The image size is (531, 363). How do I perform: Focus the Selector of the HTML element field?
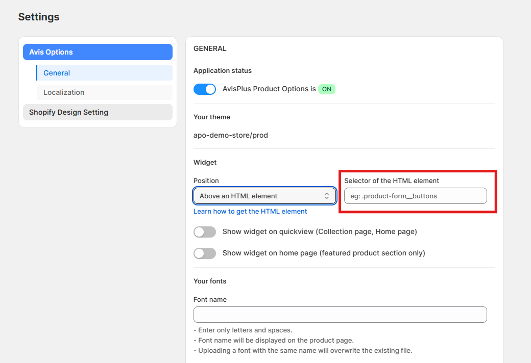tap(415, 196)
